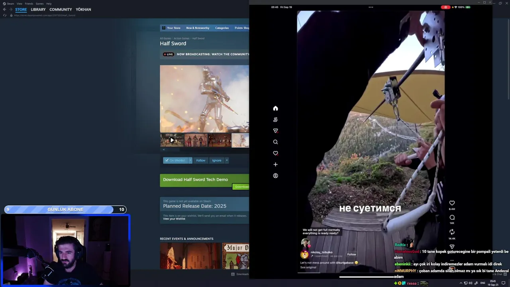
Task: Toggle the On Wishlist checkbox button
Action: click(x=175, y=160)
